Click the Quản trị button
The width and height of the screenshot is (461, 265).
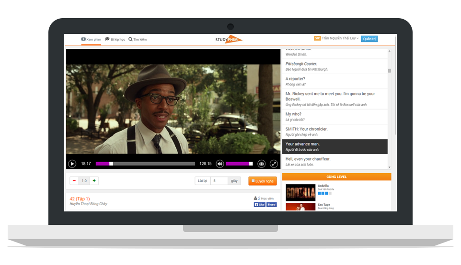[x=369, y=39]
